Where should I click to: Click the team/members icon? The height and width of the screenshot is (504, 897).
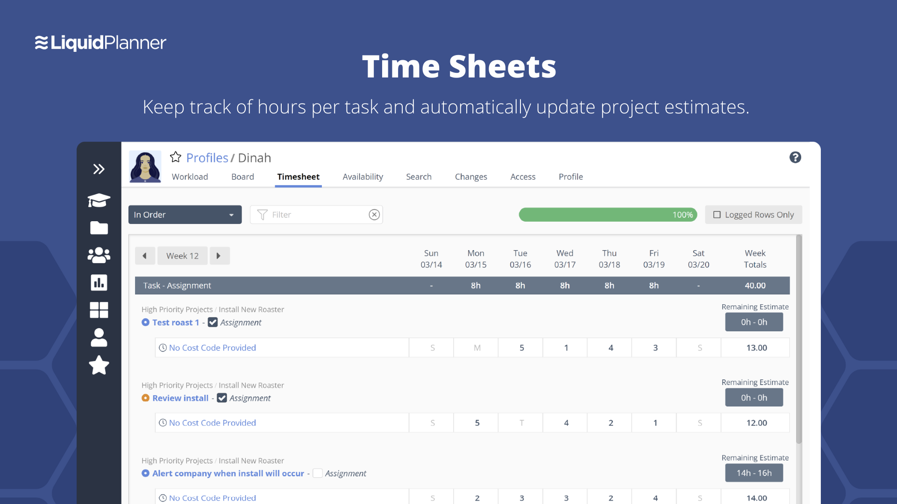click(98, 254)
